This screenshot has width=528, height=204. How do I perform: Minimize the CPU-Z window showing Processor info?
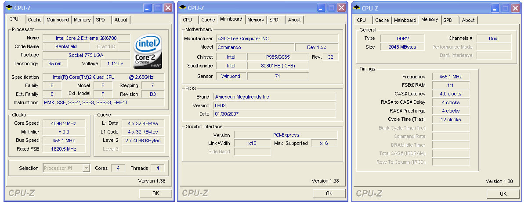(x=148, y=7)
